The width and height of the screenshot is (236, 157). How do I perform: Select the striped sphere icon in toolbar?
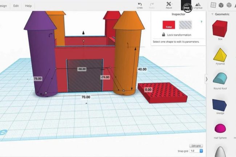[229, 5]
